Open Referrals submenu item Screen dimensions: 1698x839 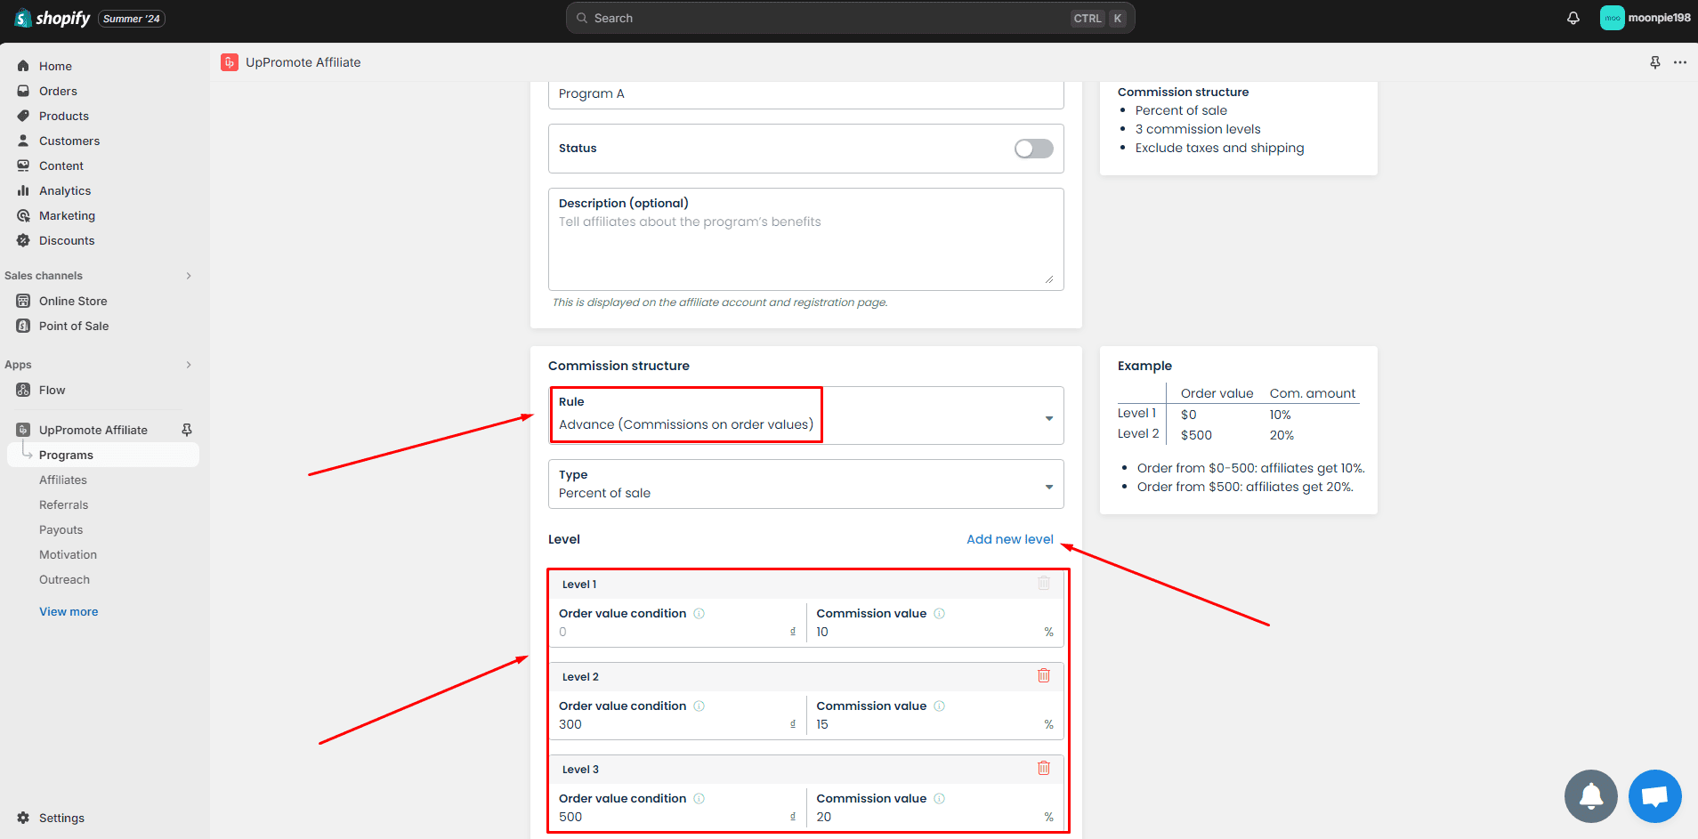click(x=64, y=504)
